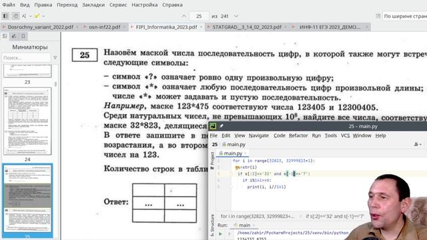Screen dimensions: 427x240
Task: Open the Project tool window strip
Action: [x=212, y=161]
